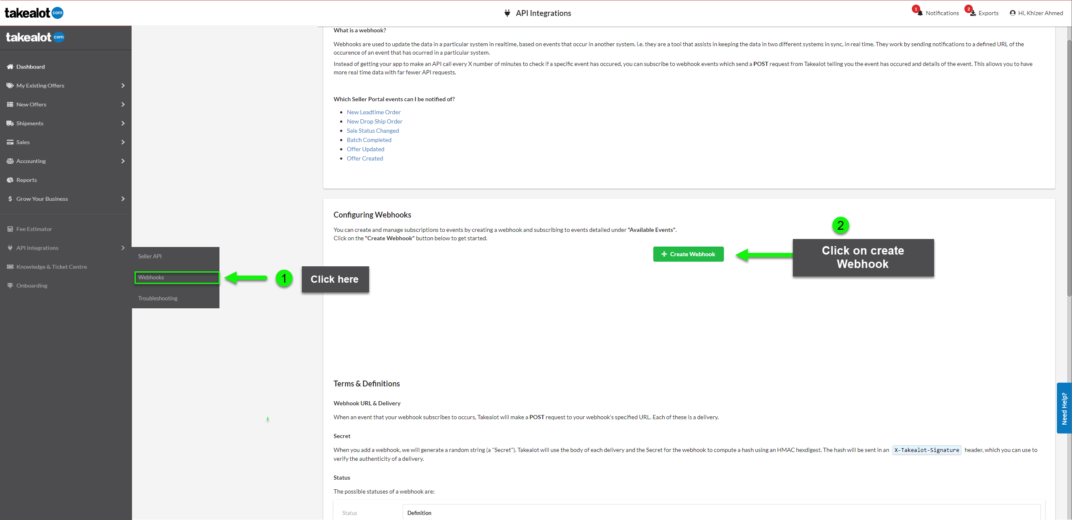Viewport: 1072px width, 520px height.
Task: Open the Troubleshooting submenu item
Action: coord(158,298)
